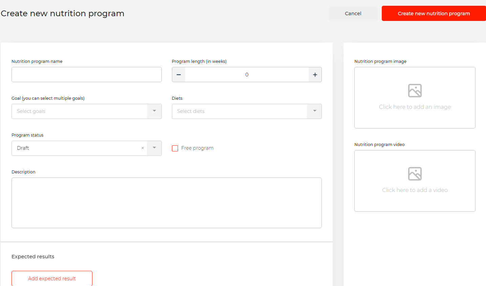Click the 'Click here to add an image' text
This screenshot has height=286, width=486.
click(x=415, y=107)
